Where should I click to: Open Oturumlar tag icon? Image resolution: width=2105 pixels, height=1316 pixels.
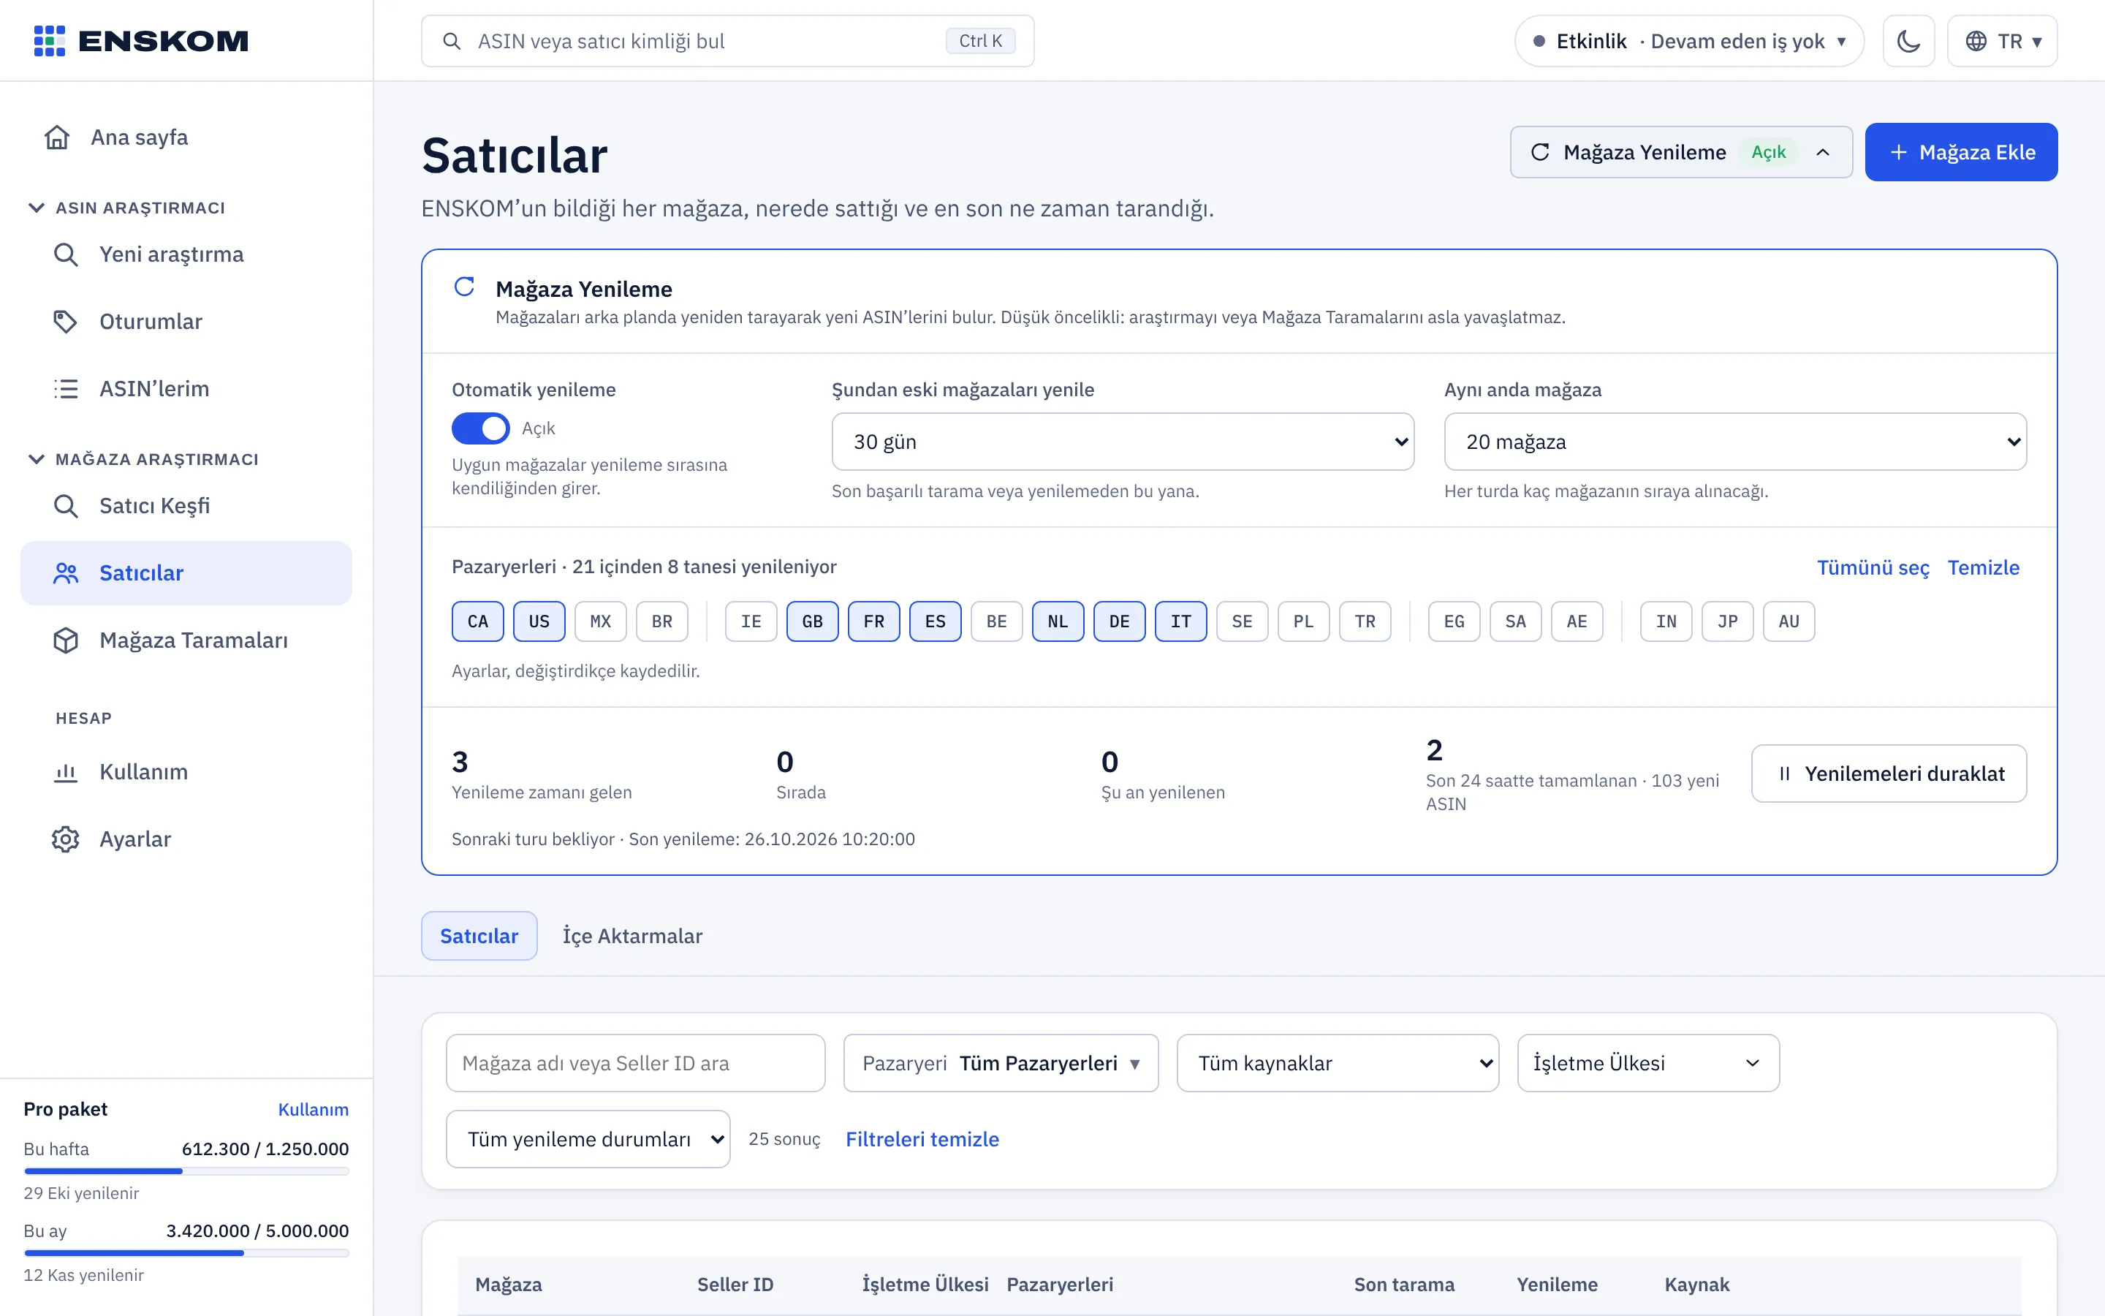(x=65, y=321)
